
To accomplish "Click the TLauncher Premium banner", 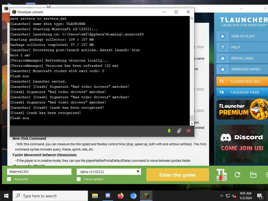I will pyautogui.click(x=242, y=110).
